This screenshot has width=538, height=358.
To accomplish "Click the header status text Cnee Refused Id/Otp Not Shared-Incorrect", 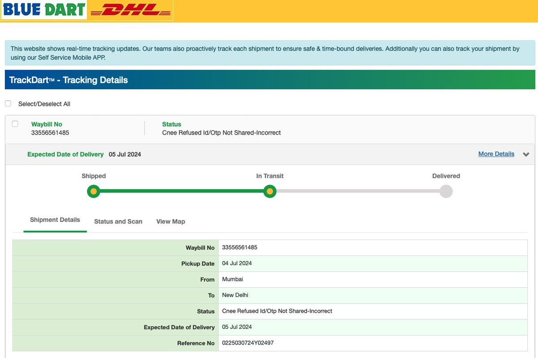I will click(221, 133).
